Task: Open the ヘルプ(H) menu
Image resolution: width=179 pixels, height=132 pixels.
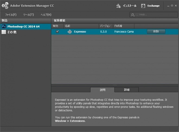Action: pos(46,15)
